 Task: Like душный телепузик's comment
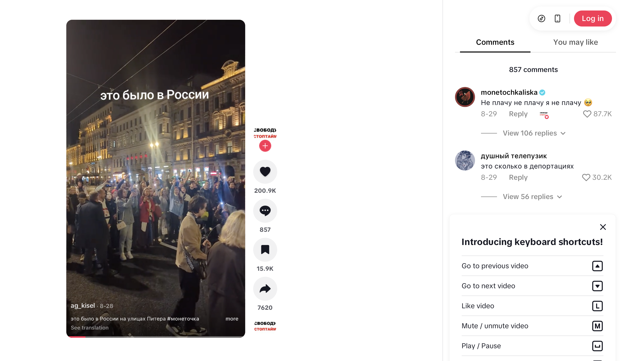586,177
